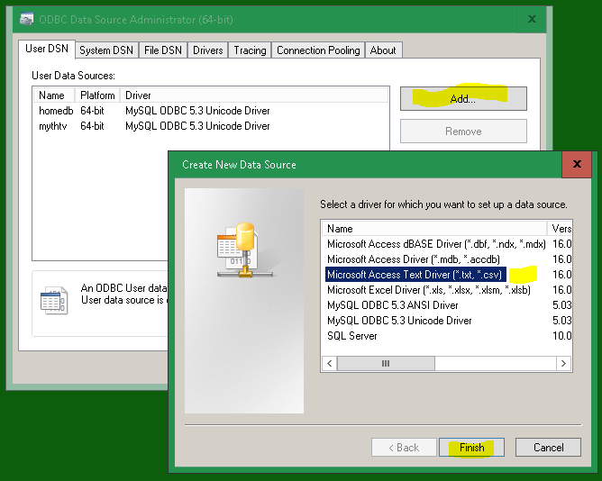Select the SQL Server driver

(352, 336)
